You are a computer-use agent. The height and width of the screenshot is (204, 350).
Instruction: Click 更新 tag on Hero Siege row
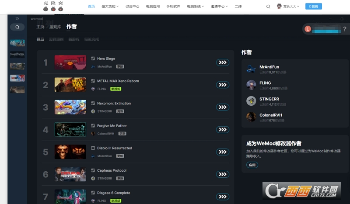[x=120, y=66]
